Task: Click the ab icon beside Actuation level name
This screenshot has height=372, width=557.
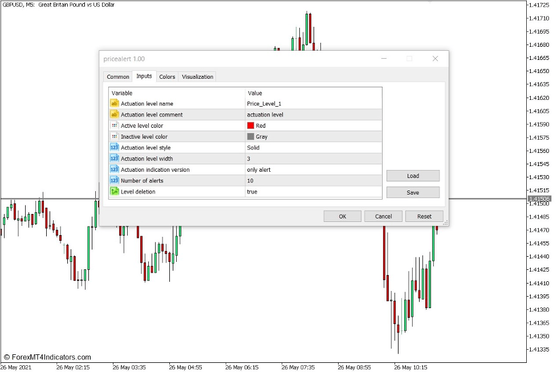Action: pos(114,104)
